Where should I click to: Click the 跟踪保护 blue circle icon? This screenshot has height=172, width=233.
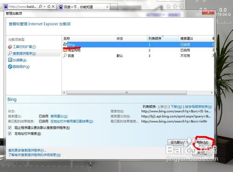[x=10, y=67]
